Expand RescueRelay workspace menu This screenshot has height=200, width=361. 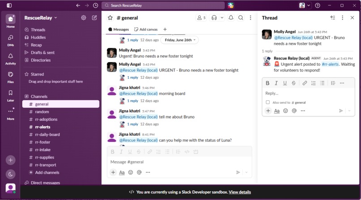click(40, 18)
